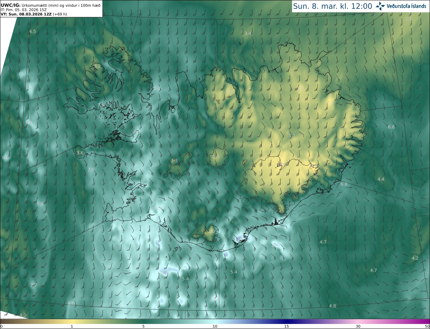Click the 3.2 value over the Westfjords

[x=97, y=66]
